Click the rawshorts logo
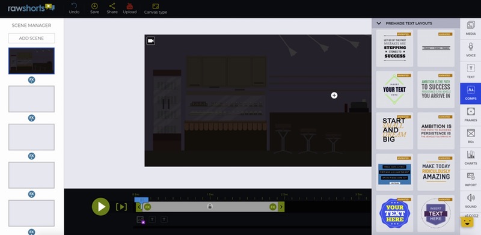Screen dimensions: 481x235 pyautogui.click(x=31, y=8)
